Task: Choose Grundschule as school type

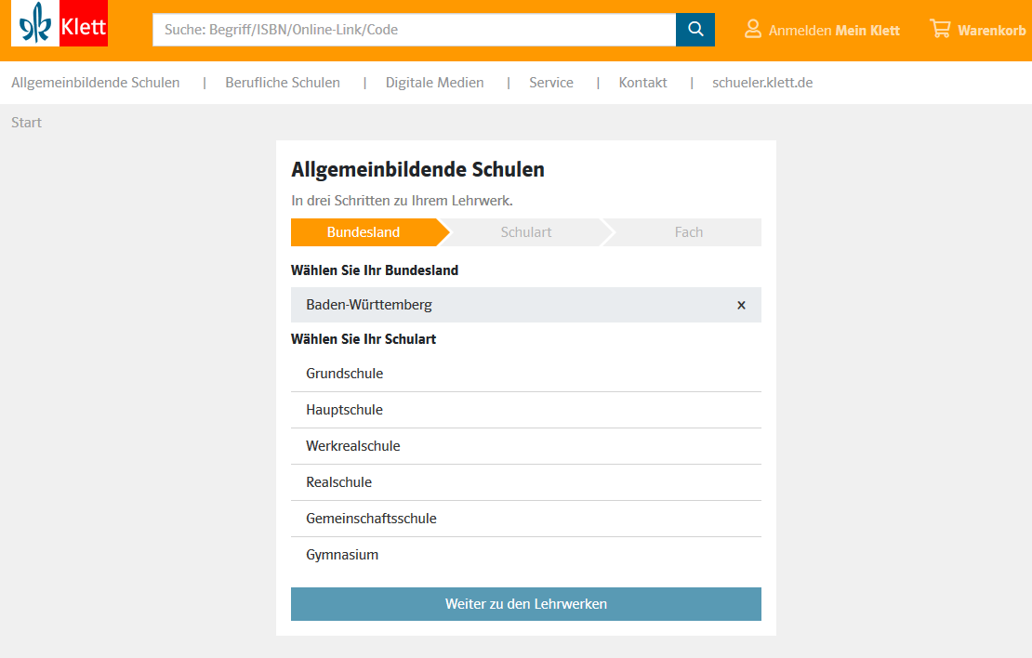Action: click(345, 374)
